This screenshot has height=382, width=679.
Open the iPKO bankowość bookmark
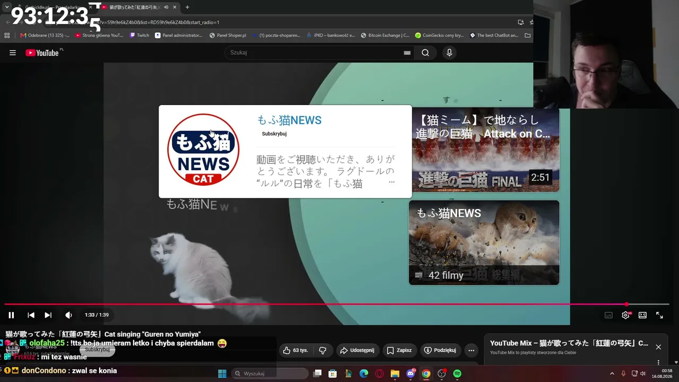click(x=330, y=36)
